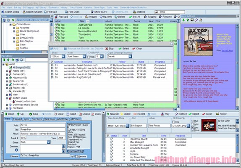Switch to the Artist Picture tab
This screenshot has height=168, width=241.
pyautogui.click(x=63, y=119)
